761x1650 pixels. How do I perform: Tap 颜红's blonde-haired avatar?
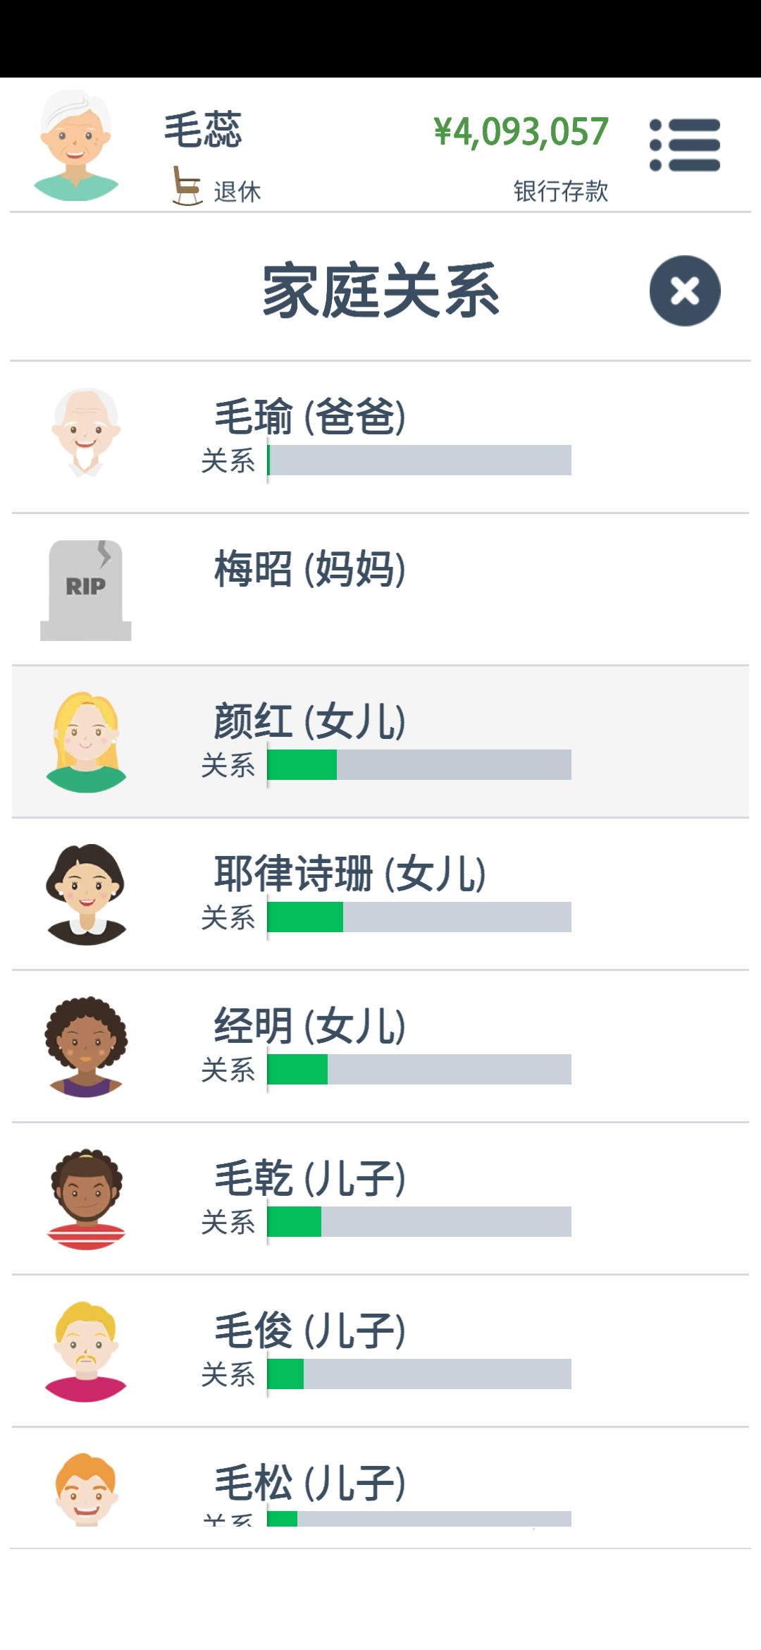(x=86, y=742)
